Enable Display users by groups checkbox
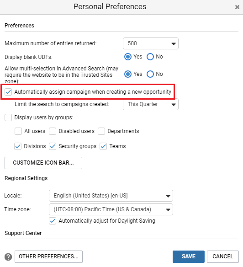 pos(8,117)
